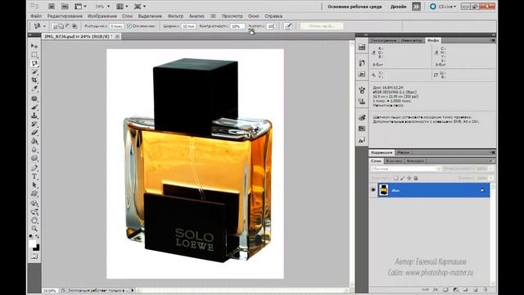Click the delete layer trash icon

(x=486, y=289)
